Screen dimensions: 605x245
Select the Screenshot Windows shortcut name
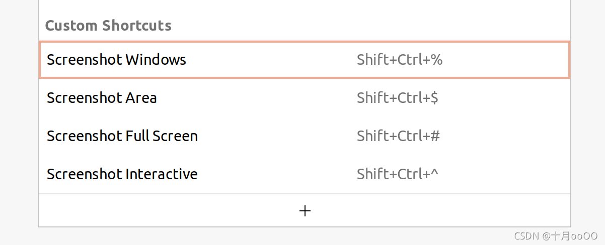pyautogui.click(x=116, y=60)
